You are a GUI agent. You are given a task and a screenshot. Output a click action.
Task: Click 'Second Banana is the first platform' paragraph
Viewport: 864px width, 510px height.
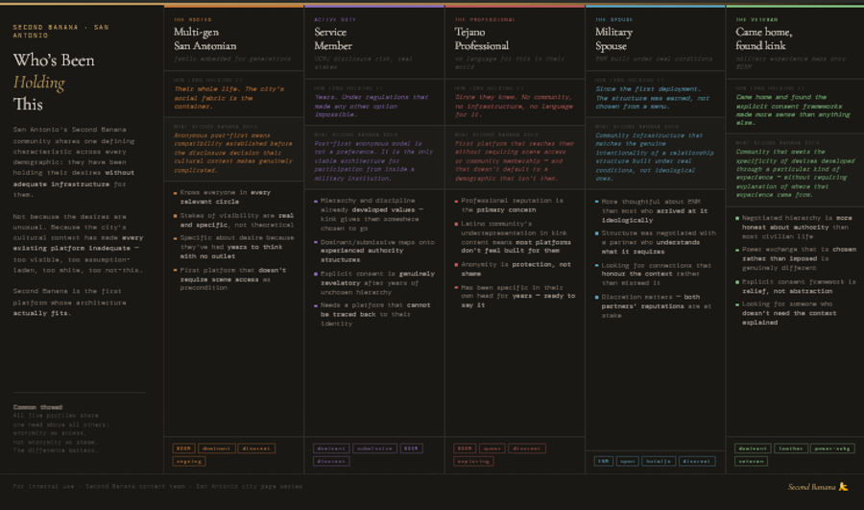pos(69,303)
